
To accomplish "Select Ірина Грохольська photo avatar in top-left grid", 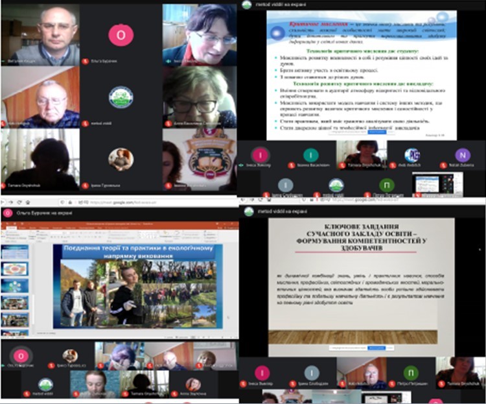I will (x=121, y=160).
